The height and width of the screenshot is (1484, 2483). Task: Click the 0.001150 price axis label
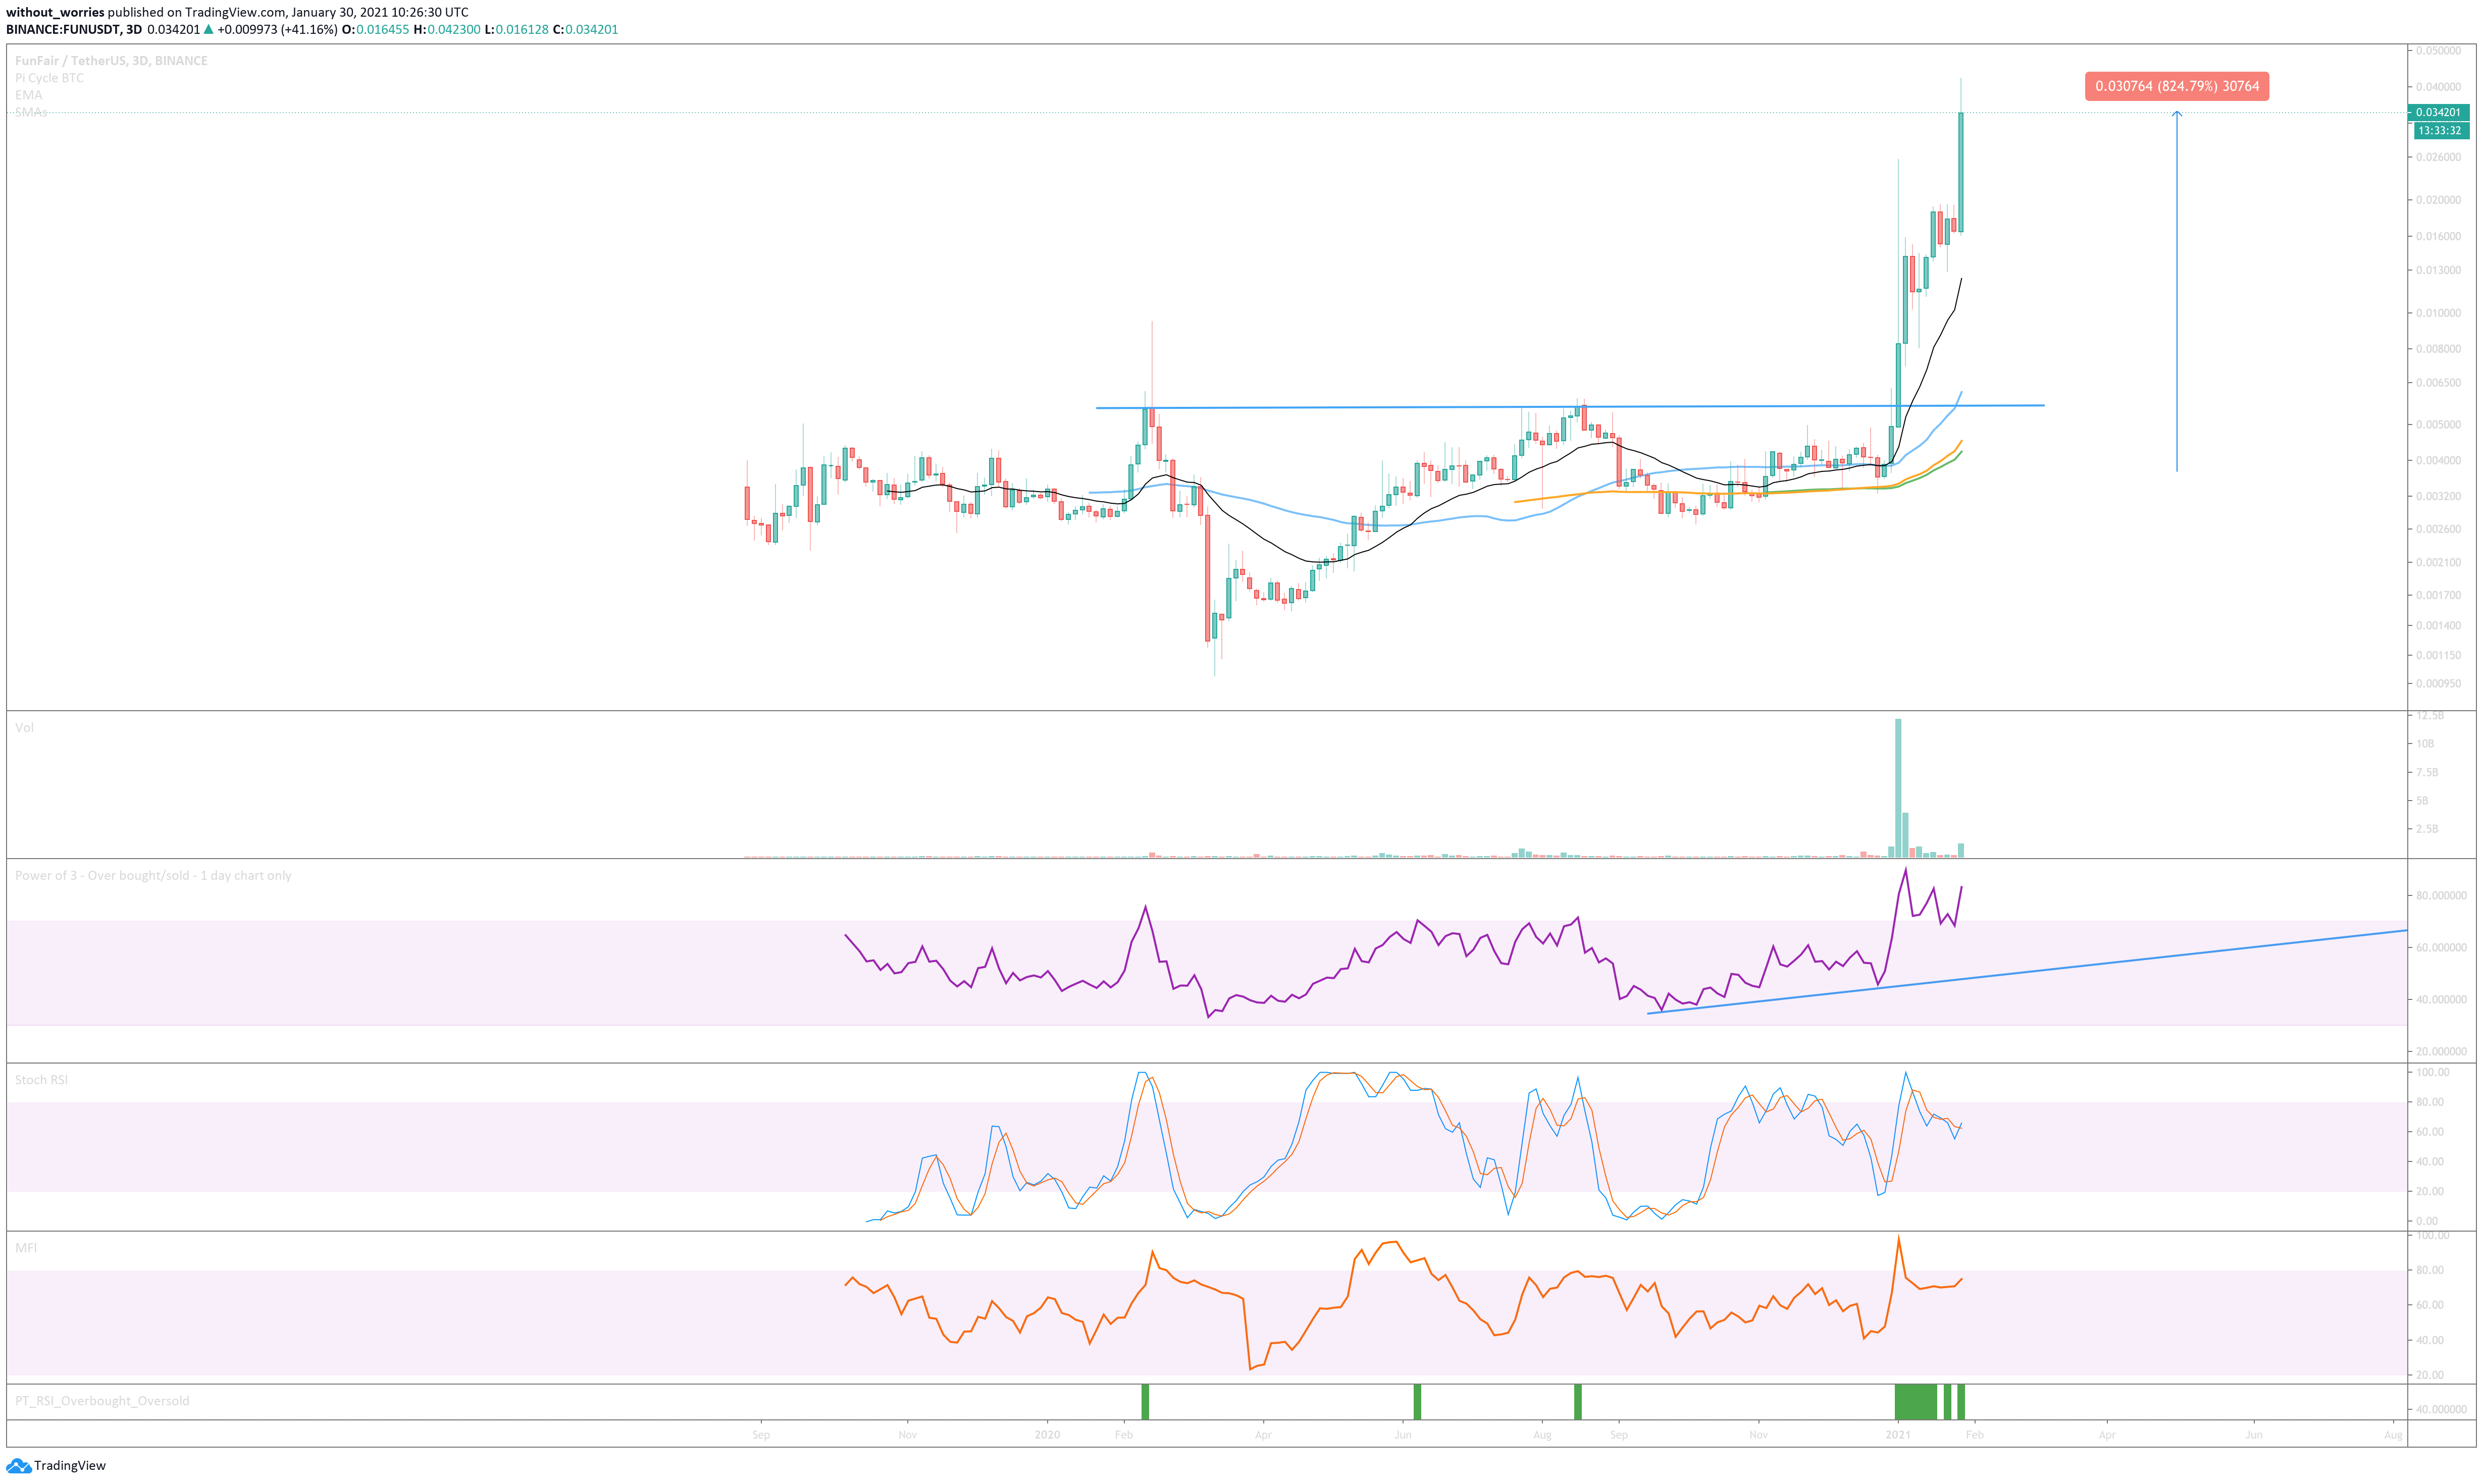[x=2438, y=655]
